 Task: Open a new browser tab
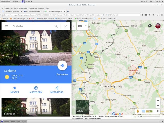click(x=68, y=11)
